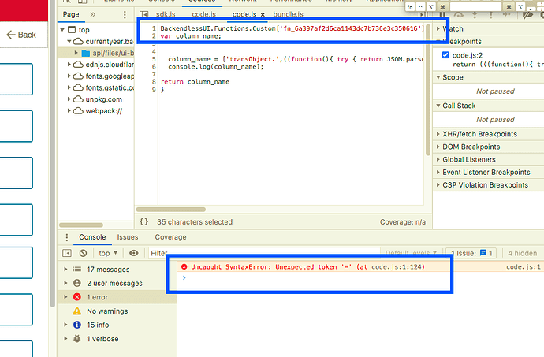
Task: Click the editor horizontal scrollbar
Action: tap(171, 210)
